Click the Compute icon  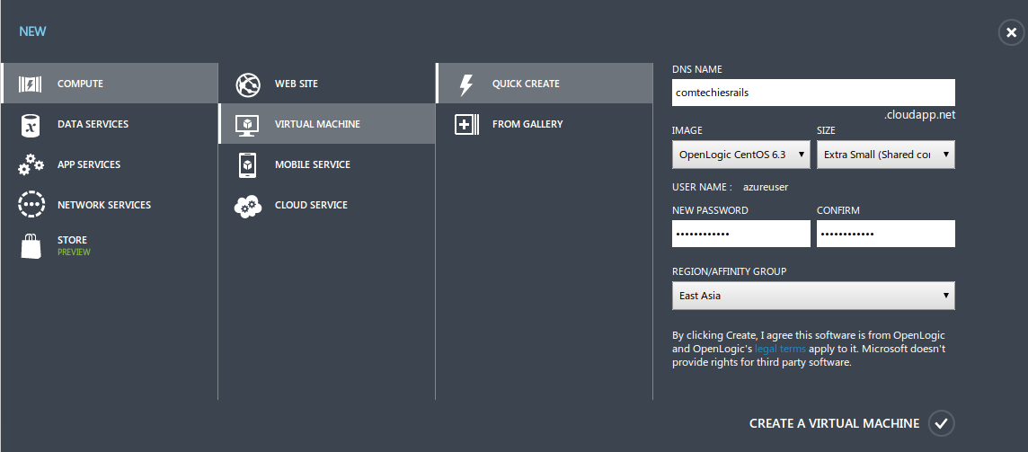pos(31,84)
